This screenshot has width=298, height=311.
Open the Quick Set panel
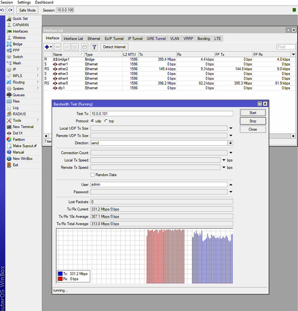[20, 18]
